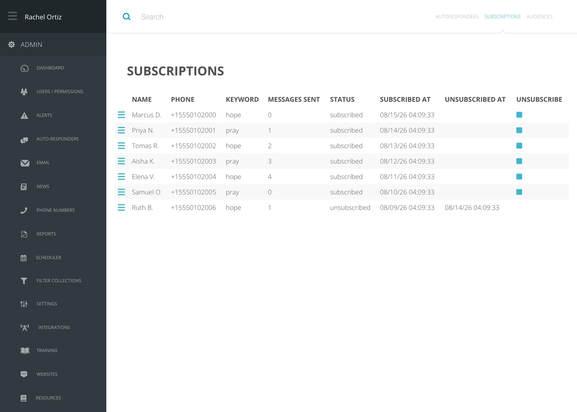Click the Filter Collections funnel icon
Screen dimensions: 577x412
[24, 281]
